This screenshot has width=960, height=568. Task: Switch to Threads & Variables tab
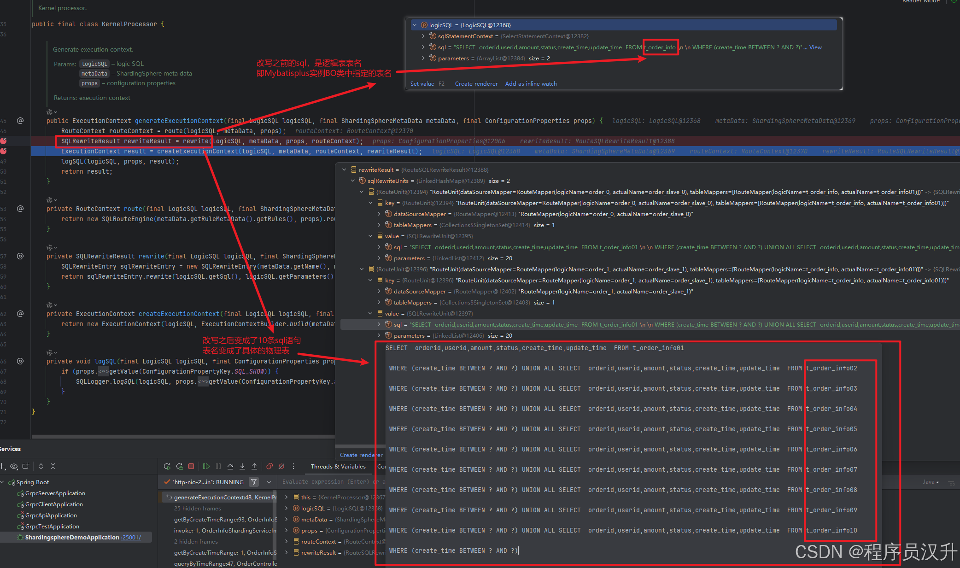338,466
